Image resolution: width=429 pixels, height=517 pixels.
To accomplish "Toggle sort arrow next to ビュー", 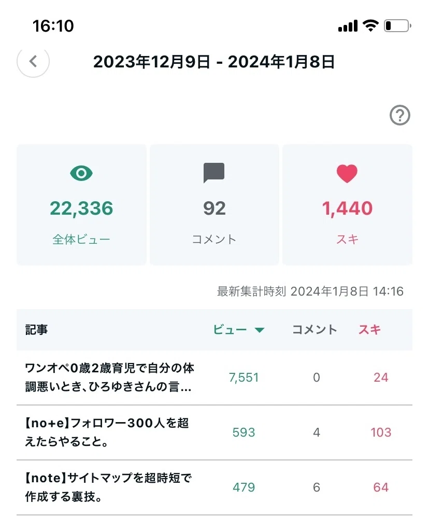I will point(260,330).
